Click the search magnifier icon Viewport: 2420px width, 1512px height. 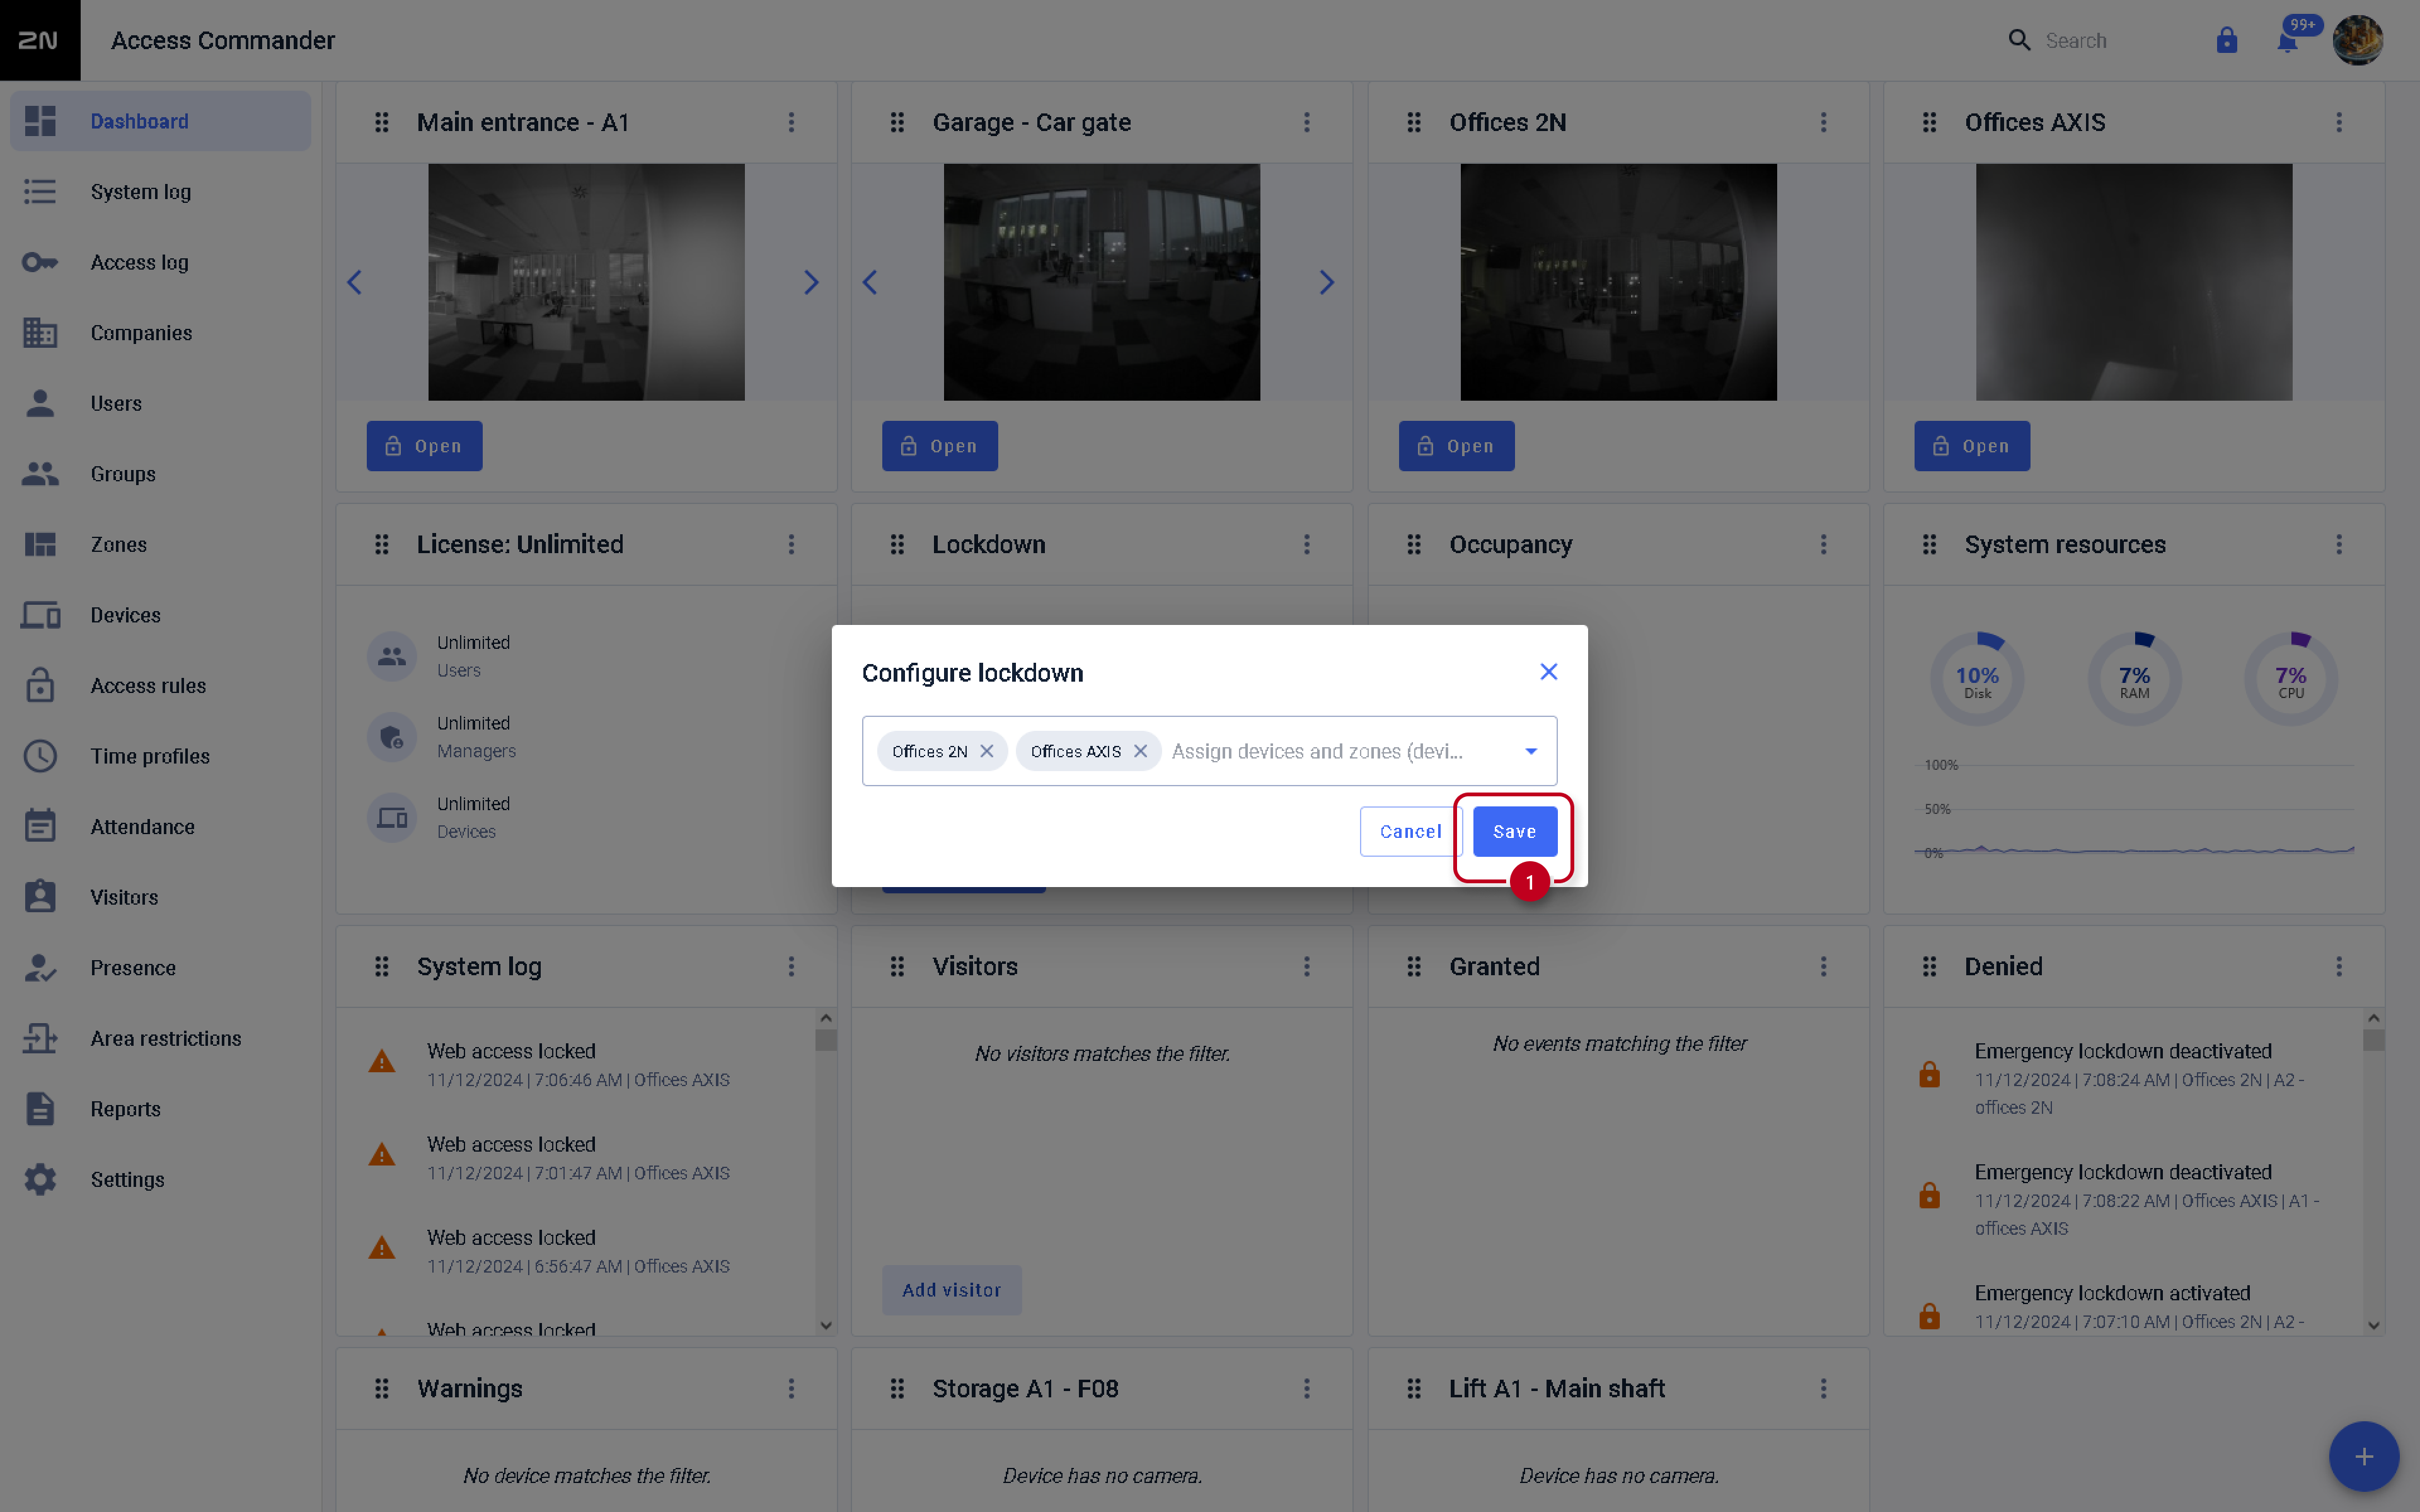pyautogui.click(x=2019, y=40)
